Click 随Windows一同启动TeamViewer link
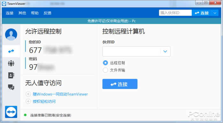The image size is (223, 123). [x=60, y=94]
